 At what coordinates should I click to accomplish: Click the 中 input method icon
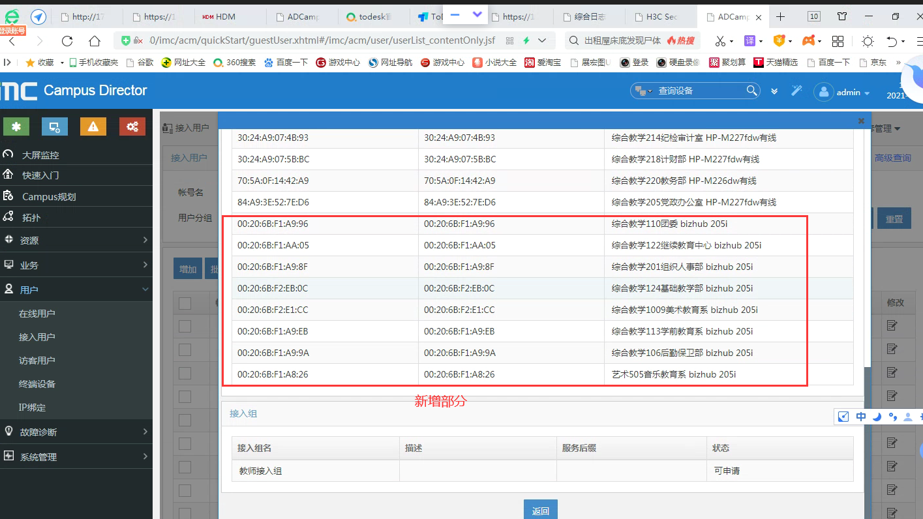point(861,417)
